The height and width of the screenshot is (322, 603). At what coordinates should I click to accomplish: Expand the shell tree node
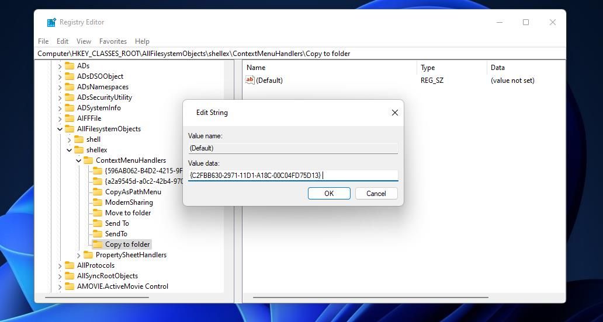click(69, 139)
